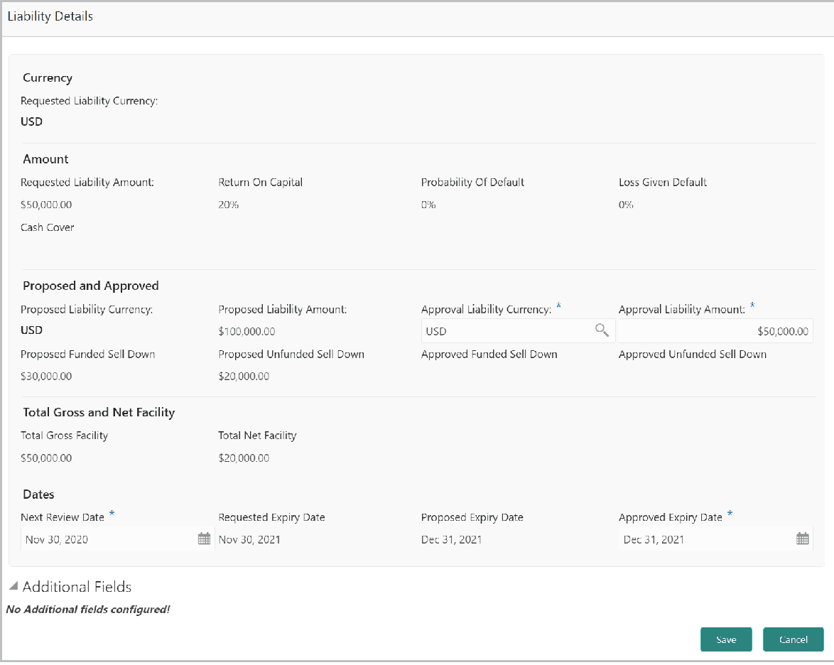Select the Next Review Date input box
The image size is (834, 665).
point(108,539)
